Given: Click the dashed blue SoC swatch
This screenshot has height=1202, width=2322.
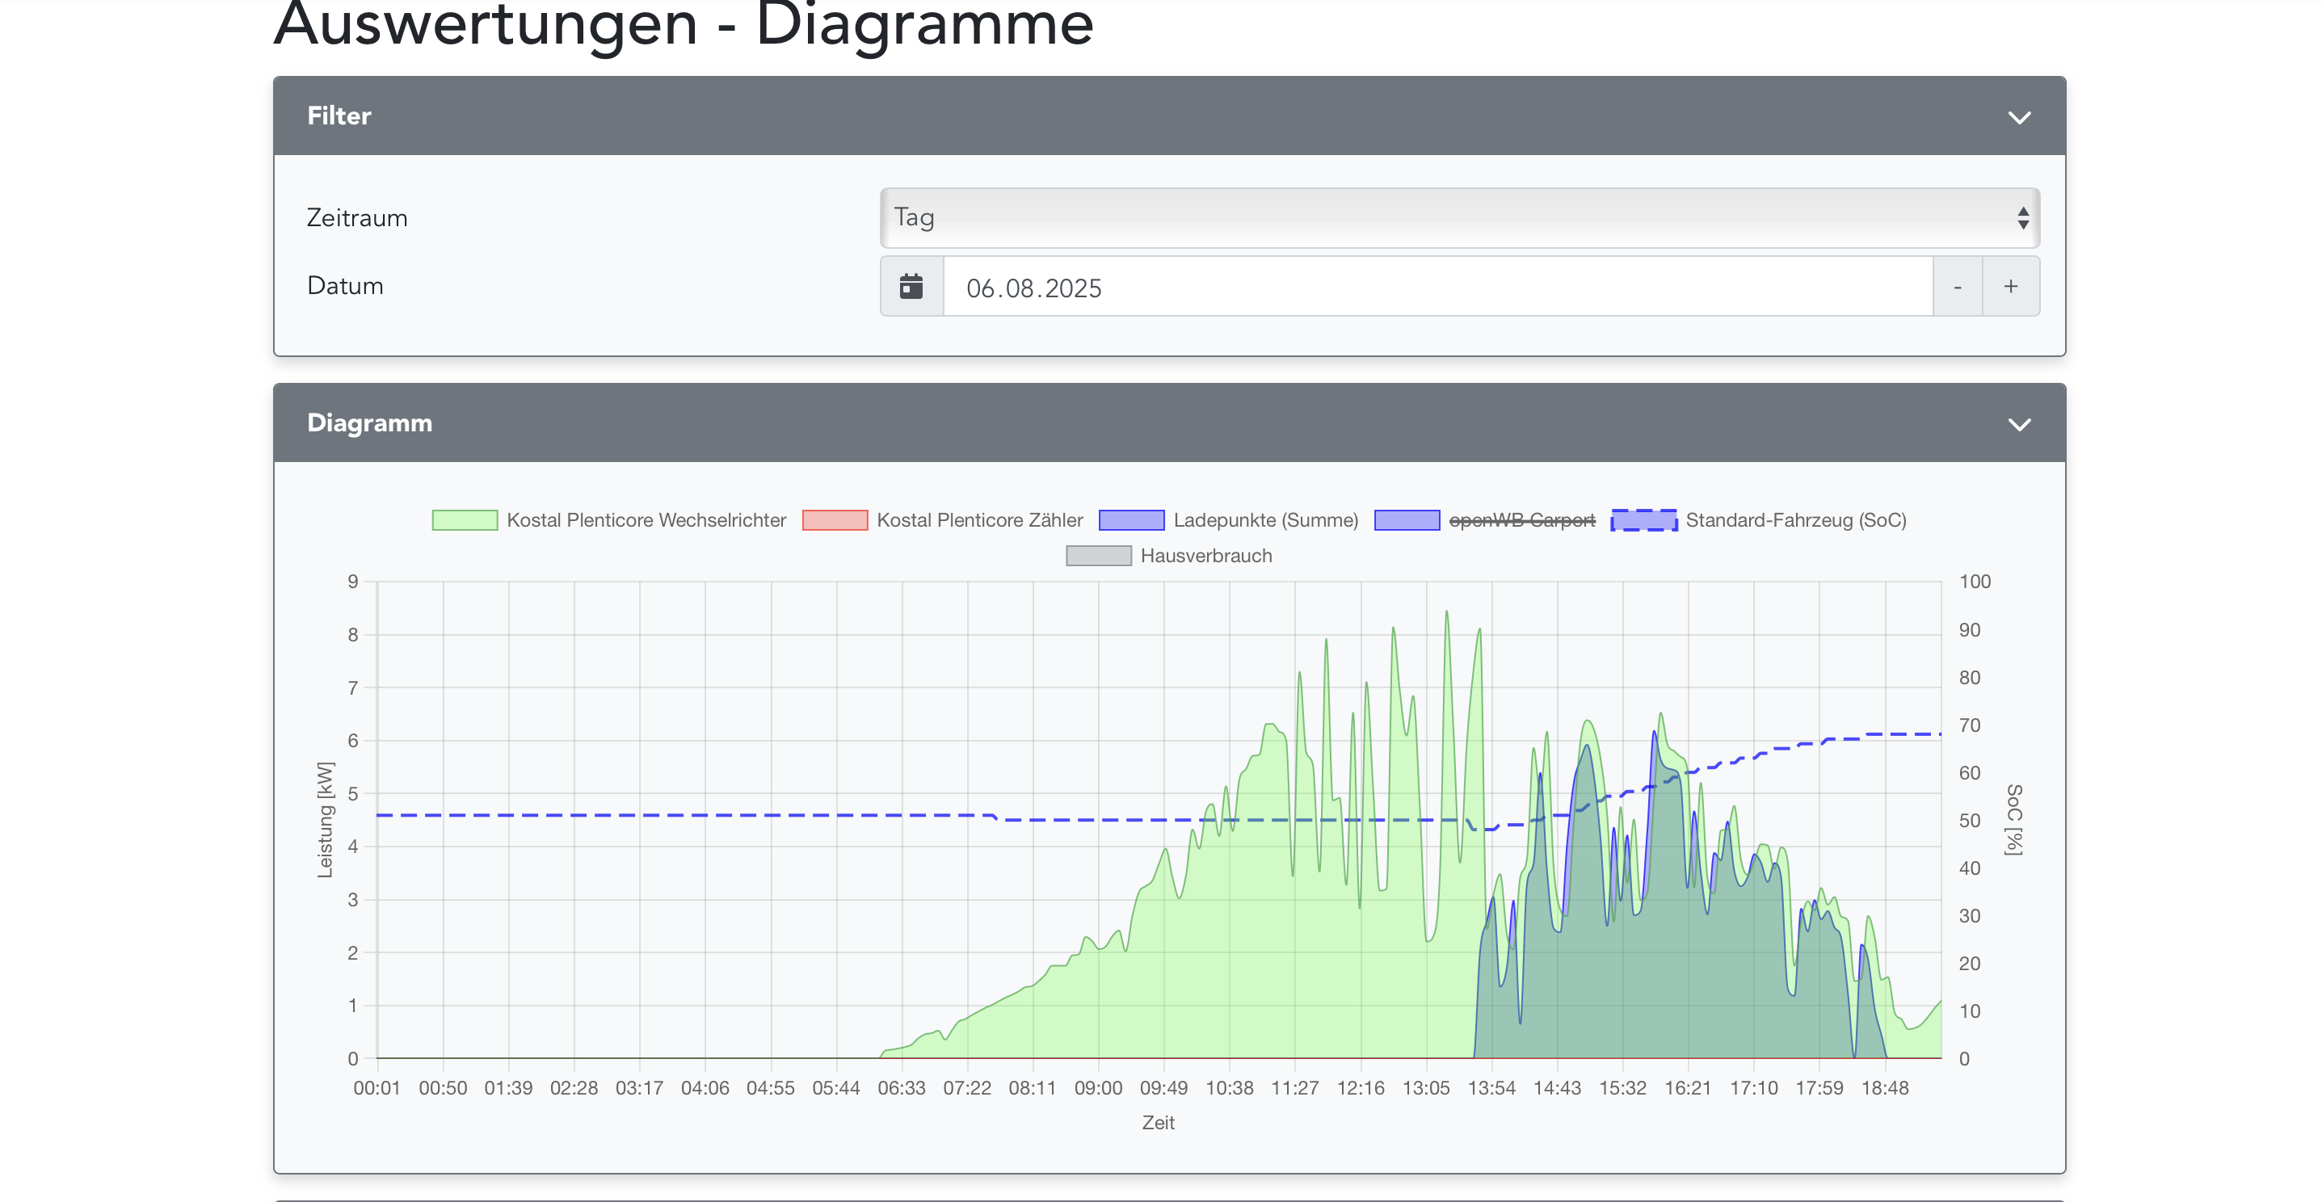Looking at the screenshot, I should click(x=1643, y=520).
